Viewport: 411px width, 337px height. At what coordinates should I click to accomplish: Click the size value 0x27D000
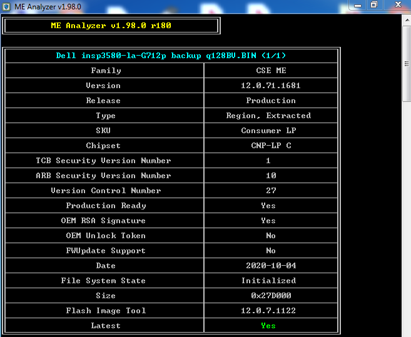[x=271, y=296]
